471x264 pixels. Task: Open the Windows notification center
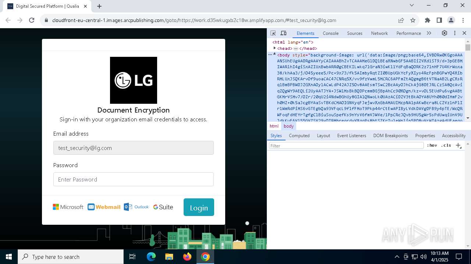click(459, 257)
